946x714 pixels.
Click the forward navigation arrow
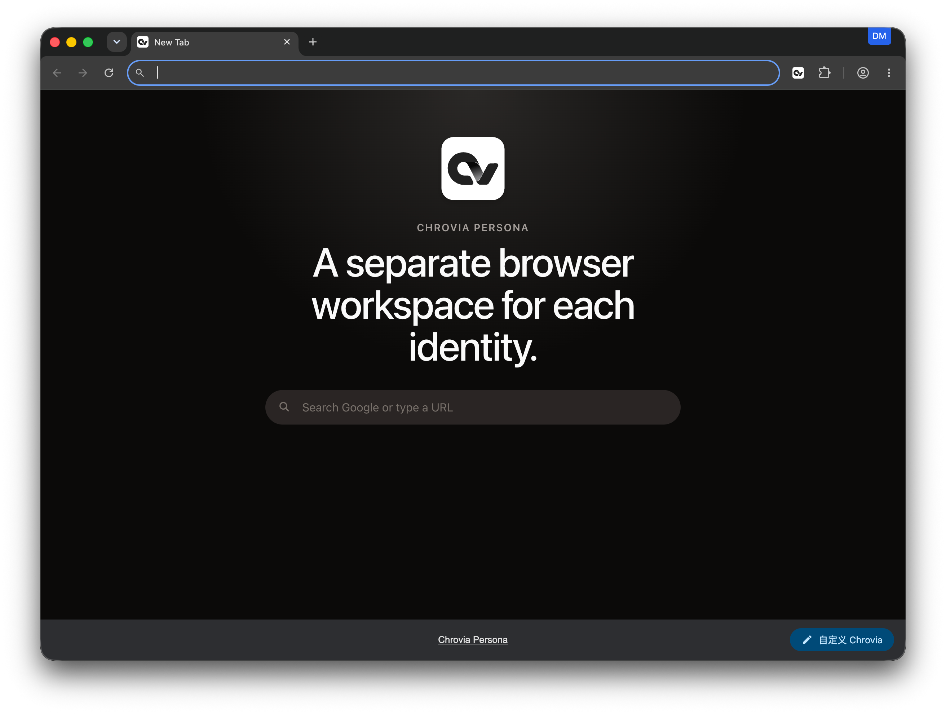(83, 73)
